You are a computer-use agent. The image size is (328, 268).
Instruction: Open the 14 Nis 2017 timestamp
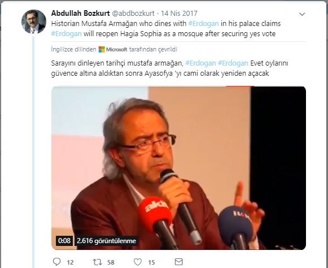(179, 13)
